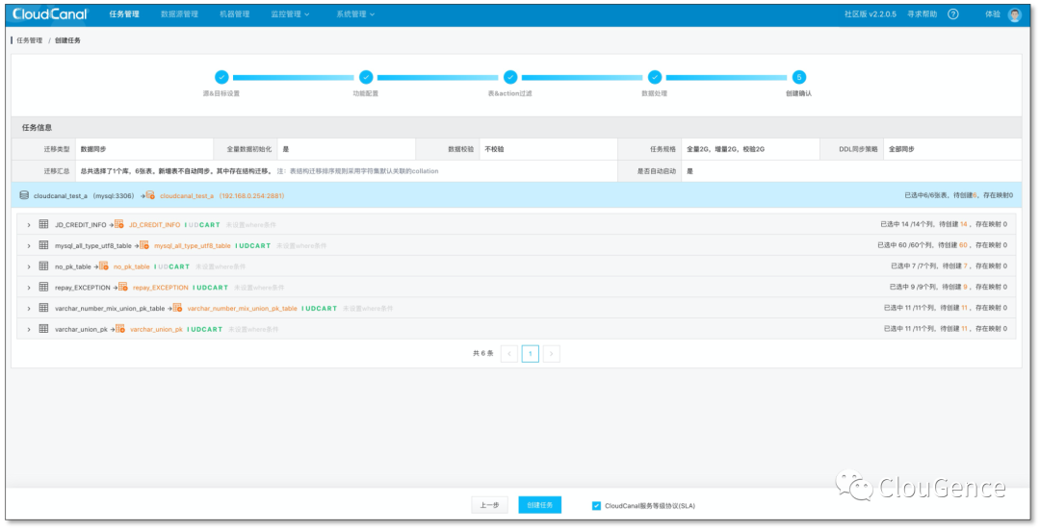Click the orange varchar_union_pk target name
Viewport: 1040px width, 531px height.
pyautogui.click(x=156, y=330)
